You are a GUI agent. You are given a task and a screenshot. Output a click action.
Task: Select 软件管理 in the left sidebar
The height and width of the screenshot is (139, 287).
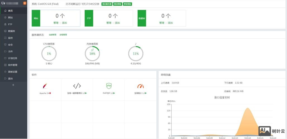13,65
